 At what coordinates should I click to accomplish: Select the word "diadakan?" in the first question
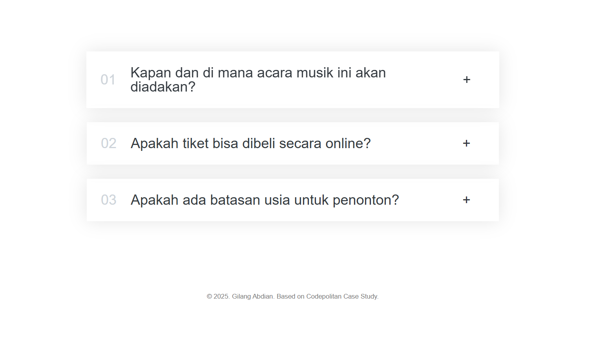pos(163,87)
